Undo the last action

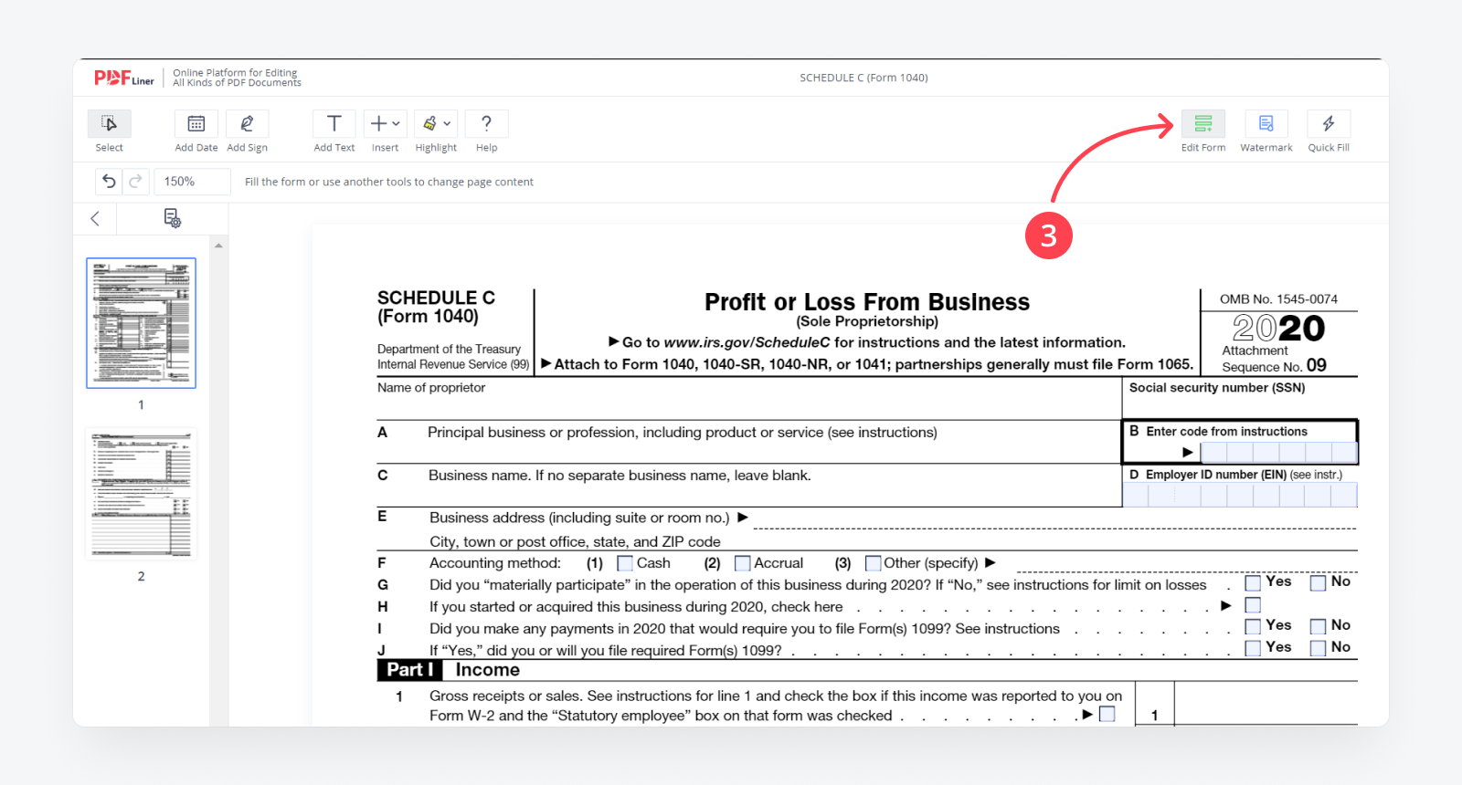click(109, 182)
